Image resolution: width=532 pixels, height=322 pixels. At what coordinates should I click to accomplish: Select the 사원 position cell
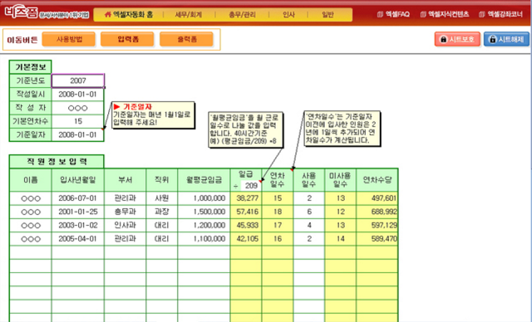tap(162, 198)
